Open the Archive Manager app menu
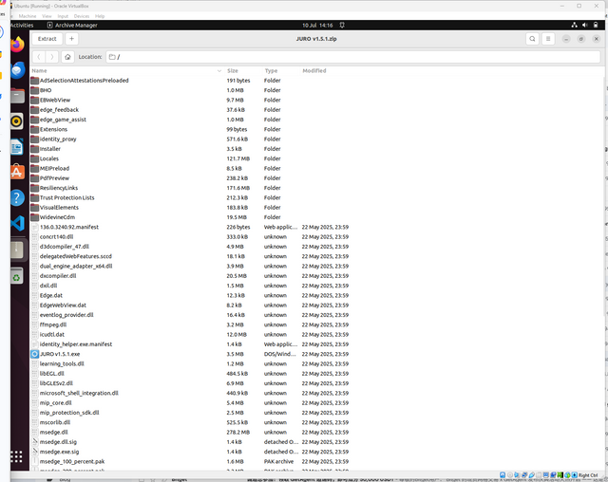Image resolution: width=608 pixels, height=482 pixels. 72,26
